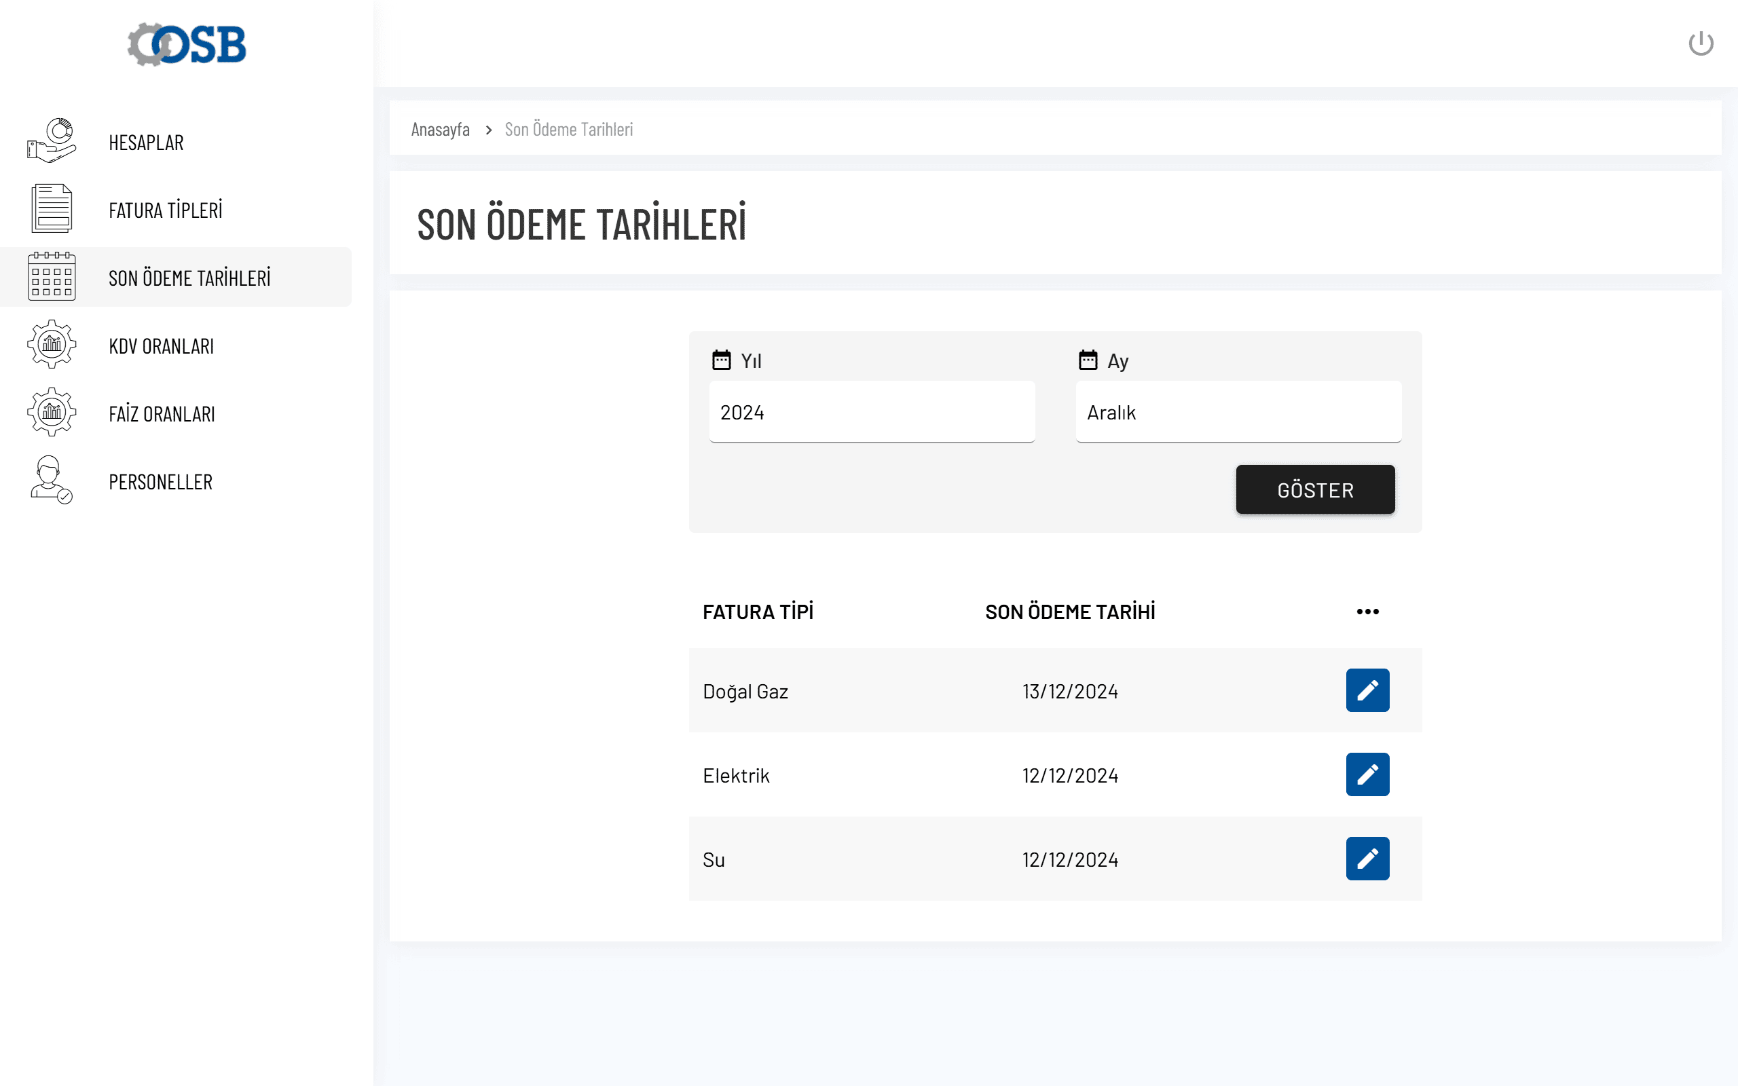Screen dimensions: 1738x1086
Task: Click the OSB logo
Action: click(x=187, y=45)
